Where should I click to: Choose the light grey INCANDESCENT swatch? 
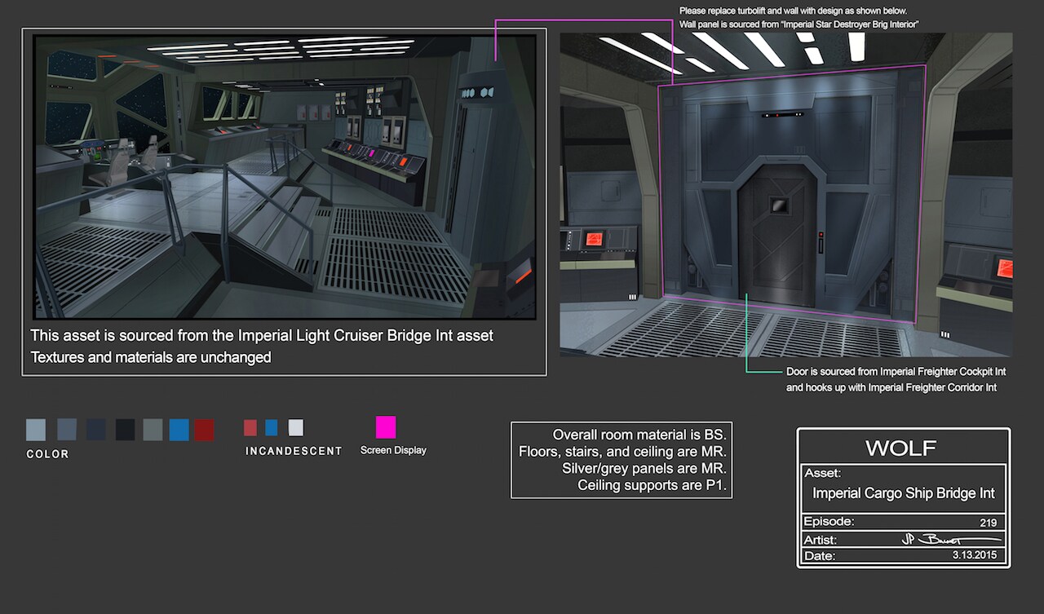[x=296, y=427]
